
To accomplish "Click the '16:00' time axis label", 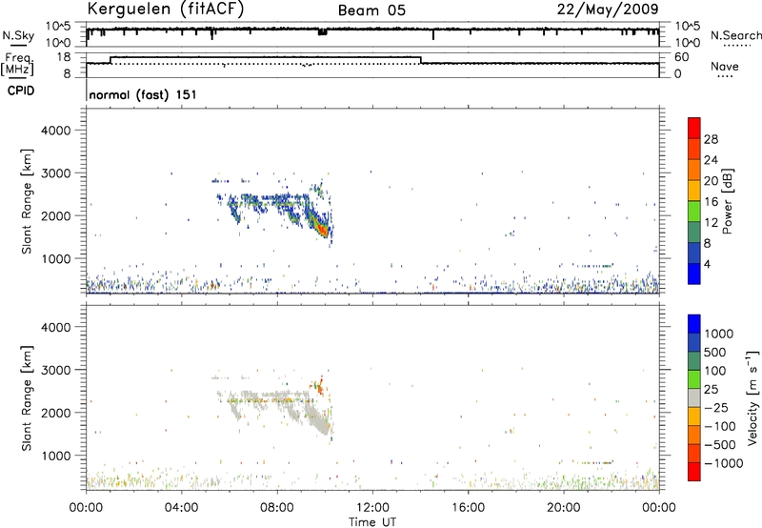I will (468, 508).
